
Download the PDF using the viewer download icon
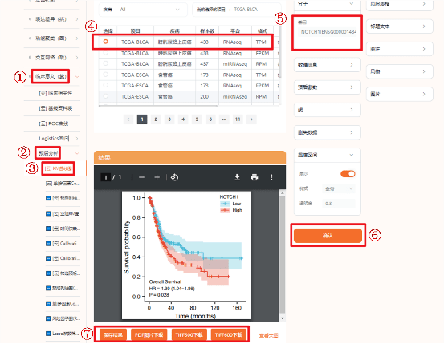pos(238,177)
